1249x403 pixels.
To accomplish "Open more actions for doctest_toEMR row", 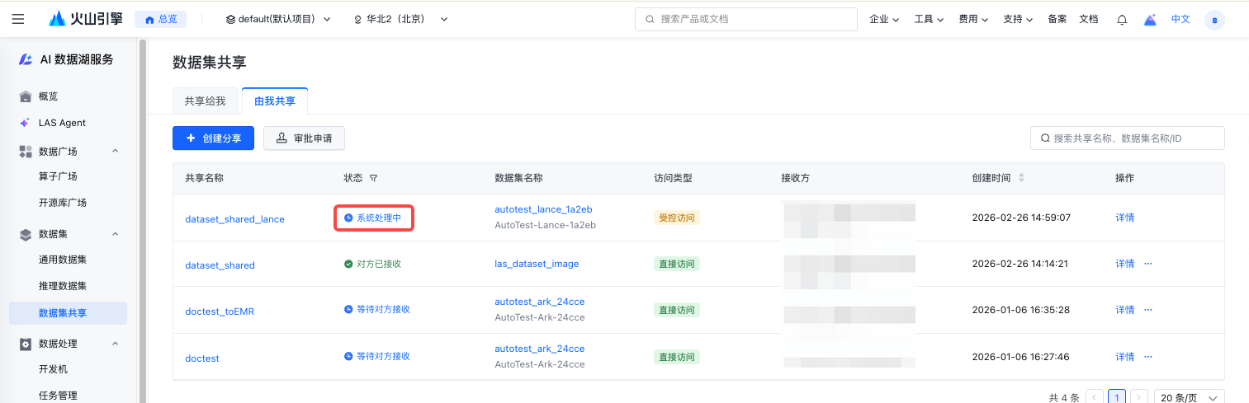I will (1147, 310).
